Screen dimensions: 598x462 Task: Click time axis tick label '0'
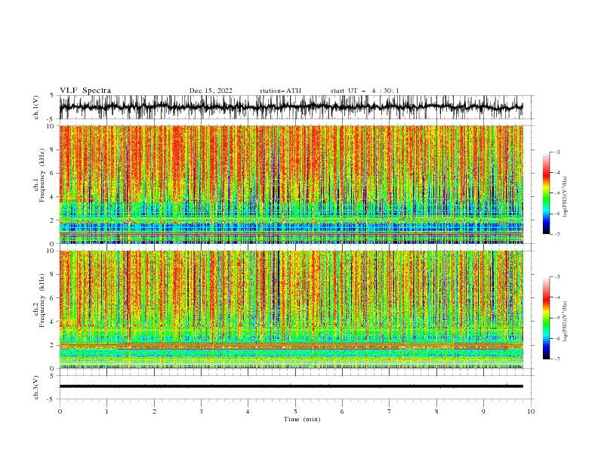point(60,411)
